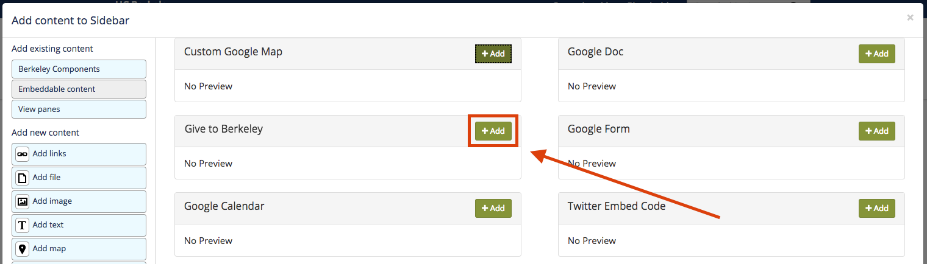Add the Twitter Embed Code pane
927x264 pixels.
pos(877,208)
